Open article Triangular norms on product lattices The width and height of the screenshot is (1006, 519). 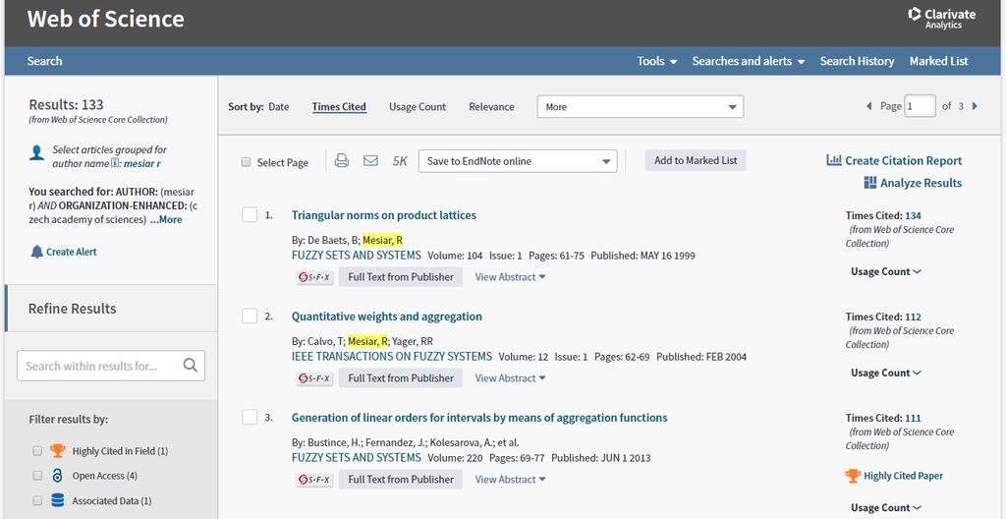coord(384,215)
